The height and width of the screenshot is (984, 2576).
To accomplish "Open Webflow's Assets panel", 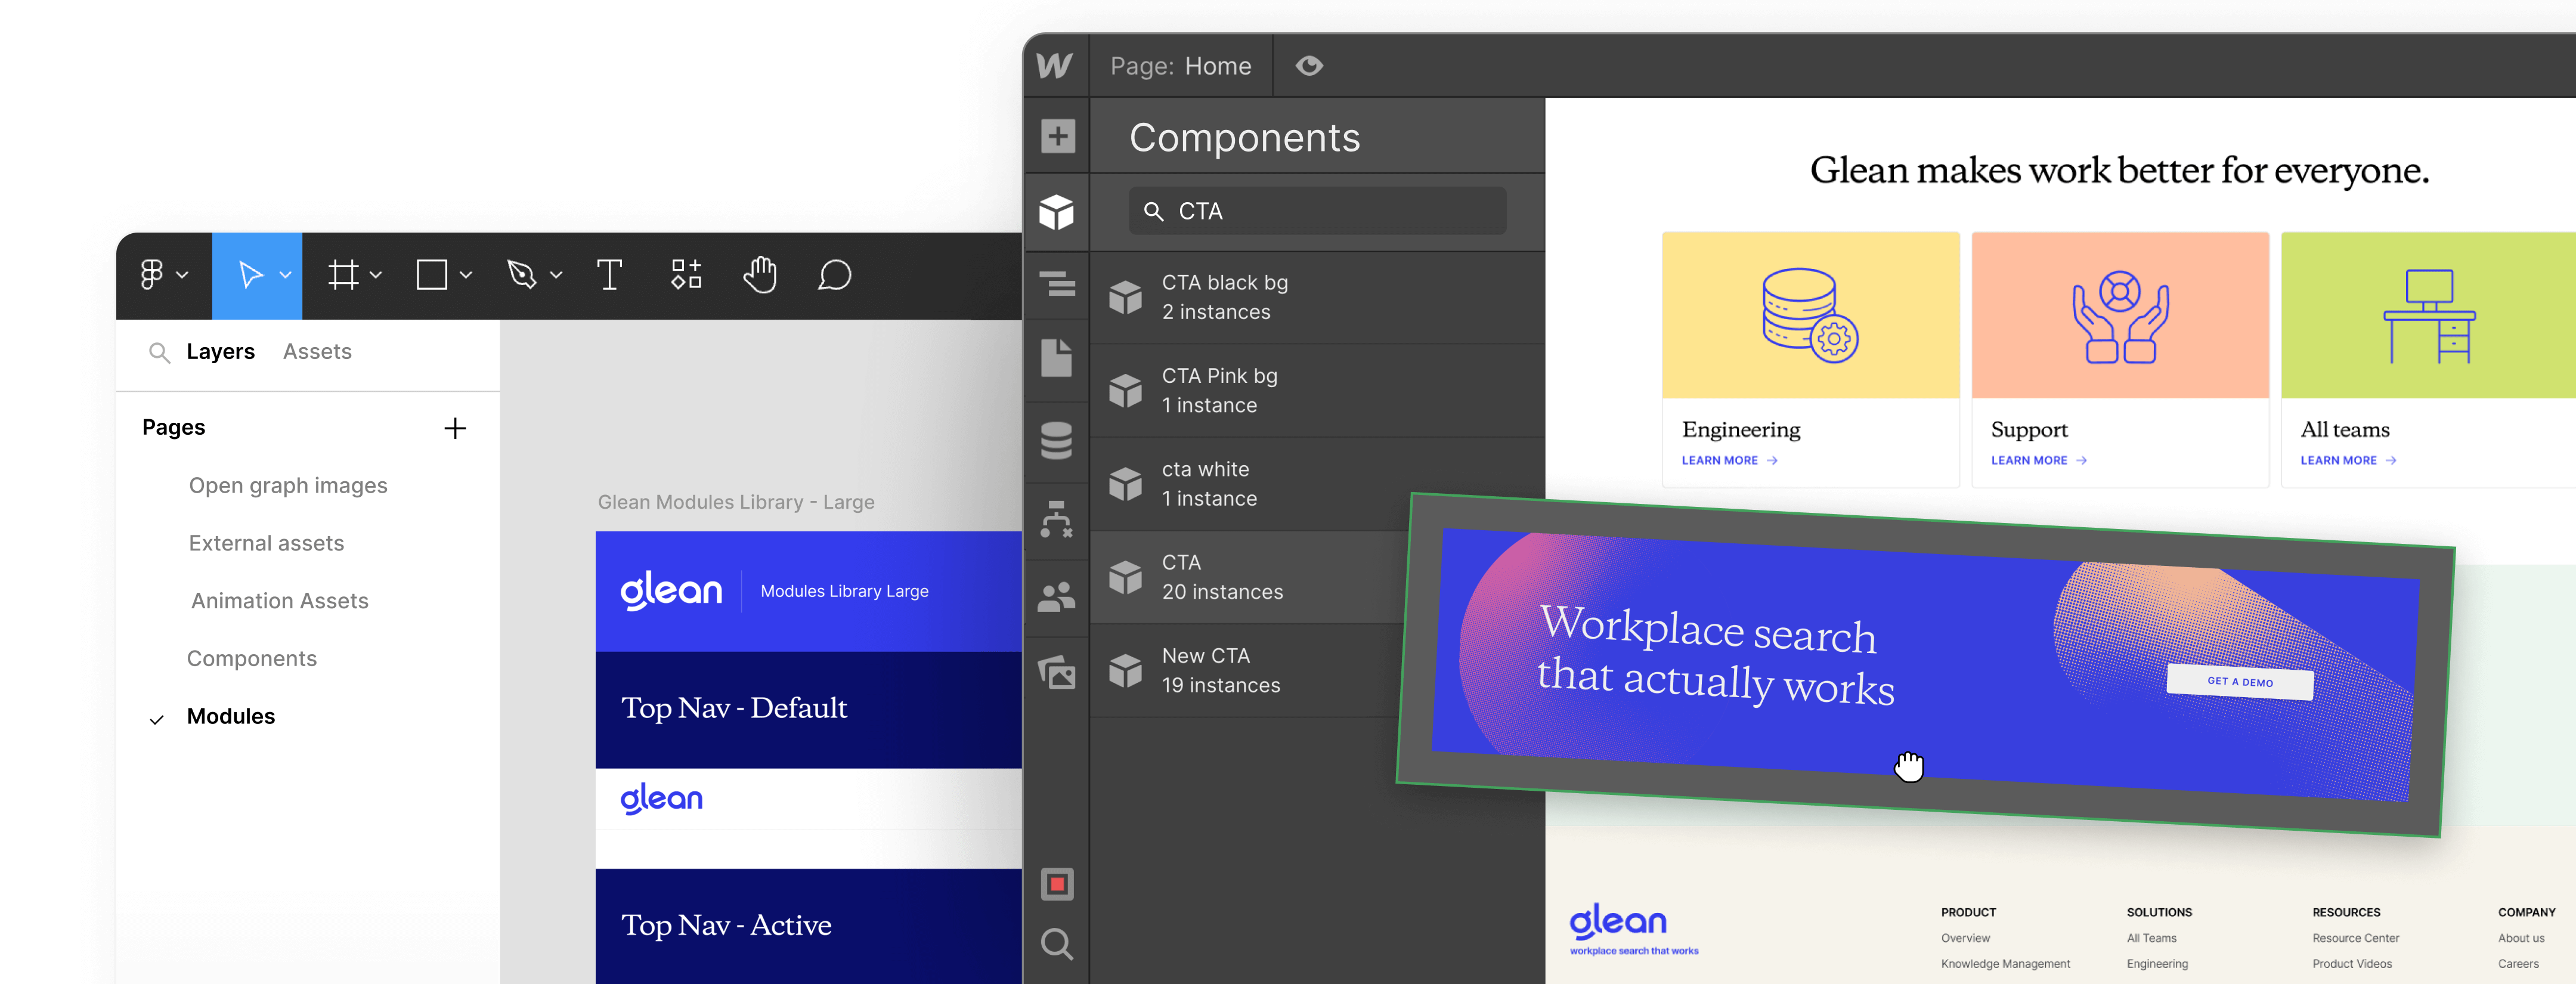I will pos(1056,672).
